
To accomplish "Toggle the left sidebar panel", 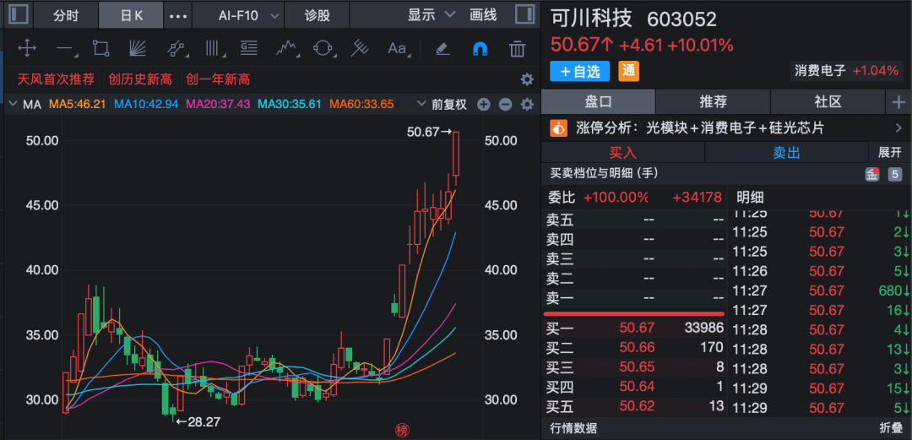I will [x=19, y=14].
